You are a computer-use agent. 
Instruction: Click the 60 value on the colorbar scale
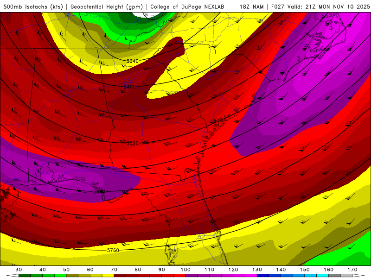click(90, 270)
